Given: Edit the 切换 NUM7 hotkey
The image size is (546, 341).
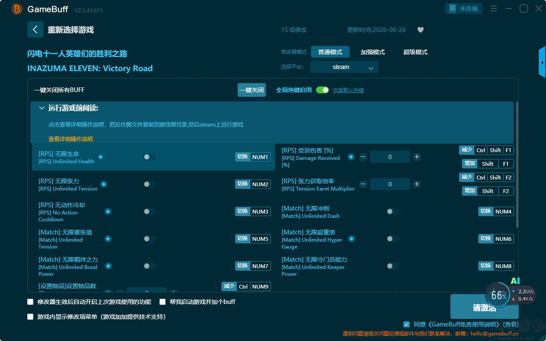Looking at the screenshot, I should 253,266.
